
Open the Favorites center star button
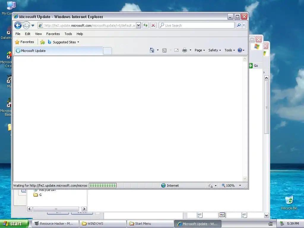(x=24, y=42)
